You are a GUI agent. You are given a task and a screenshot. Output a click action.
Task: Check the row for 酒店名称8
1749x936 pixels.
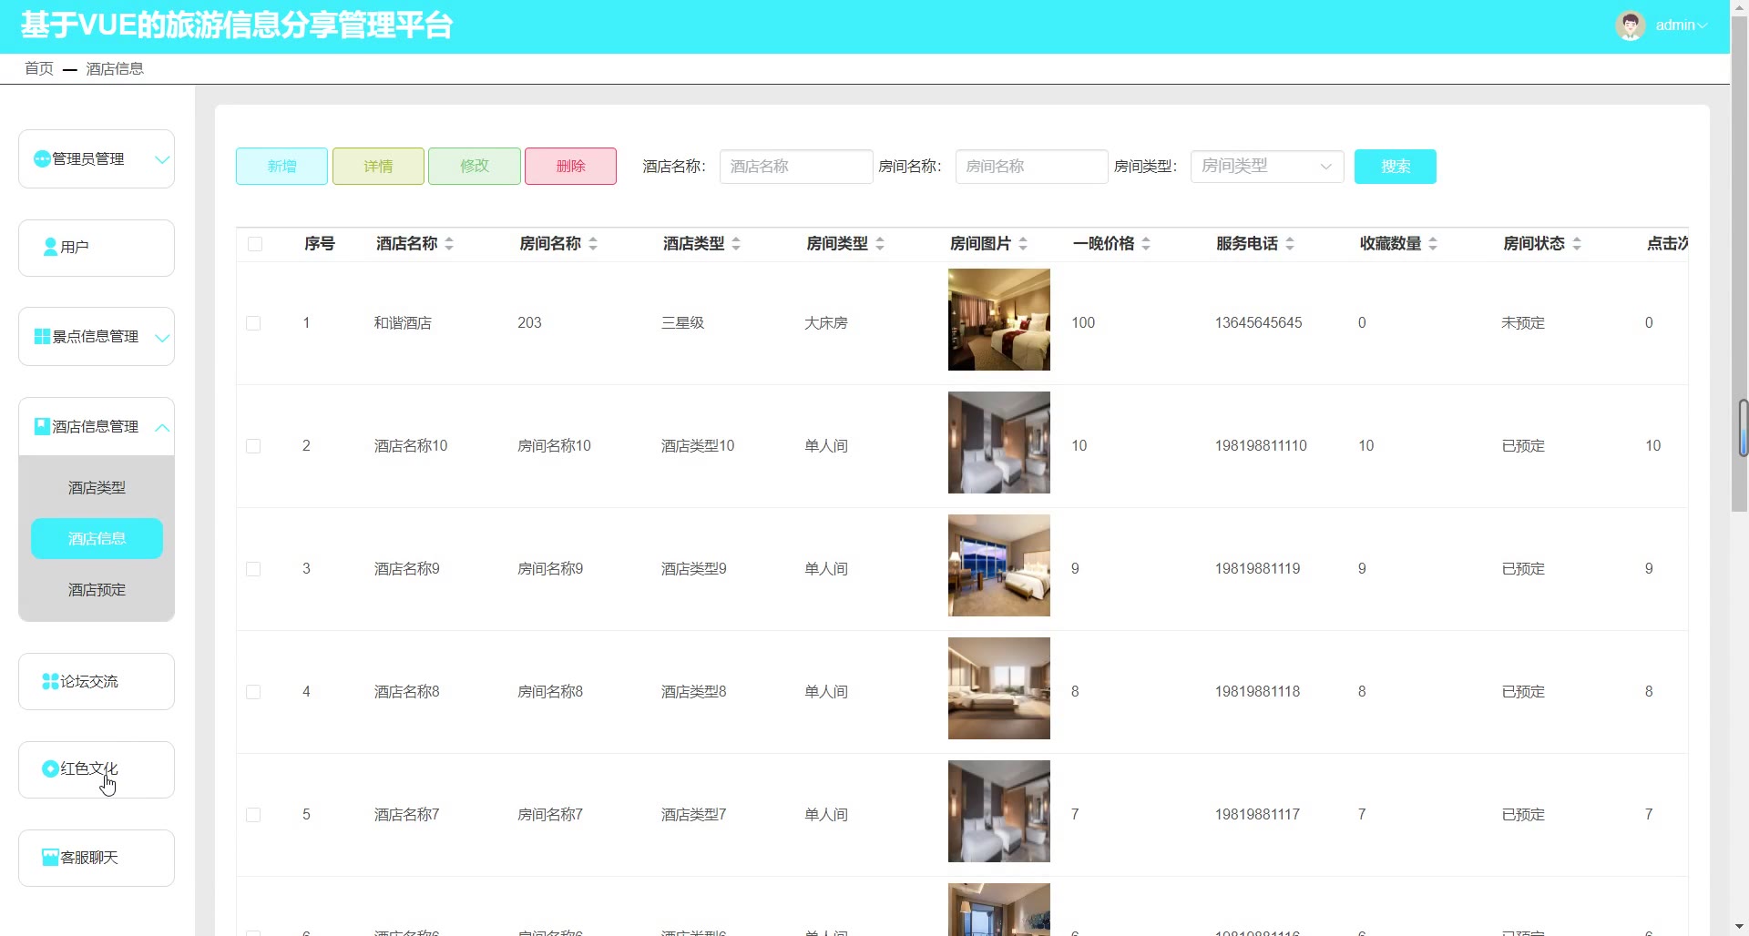tap(253, 692)
